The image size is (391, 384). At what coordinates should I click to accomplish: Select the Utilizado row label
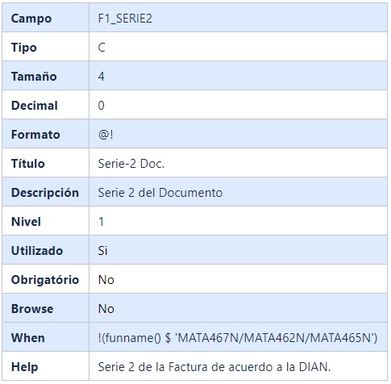click(37, 251)
